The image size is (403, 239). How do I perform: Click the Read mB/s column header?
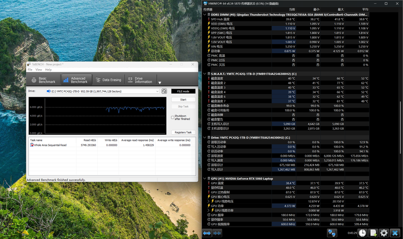click(90, 140)
